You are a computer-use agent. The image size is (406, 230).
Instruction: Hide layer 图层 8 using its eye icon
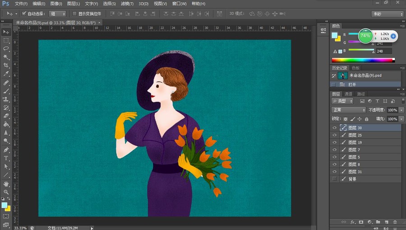(x=334, y=164)
